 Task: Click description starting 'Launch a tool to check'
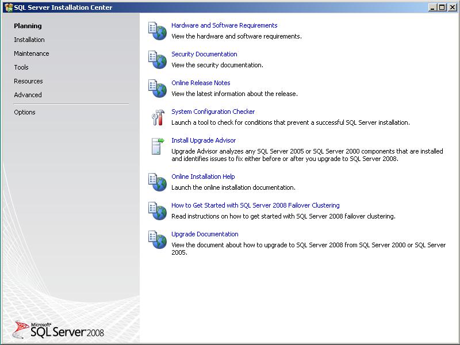point(290,122)
